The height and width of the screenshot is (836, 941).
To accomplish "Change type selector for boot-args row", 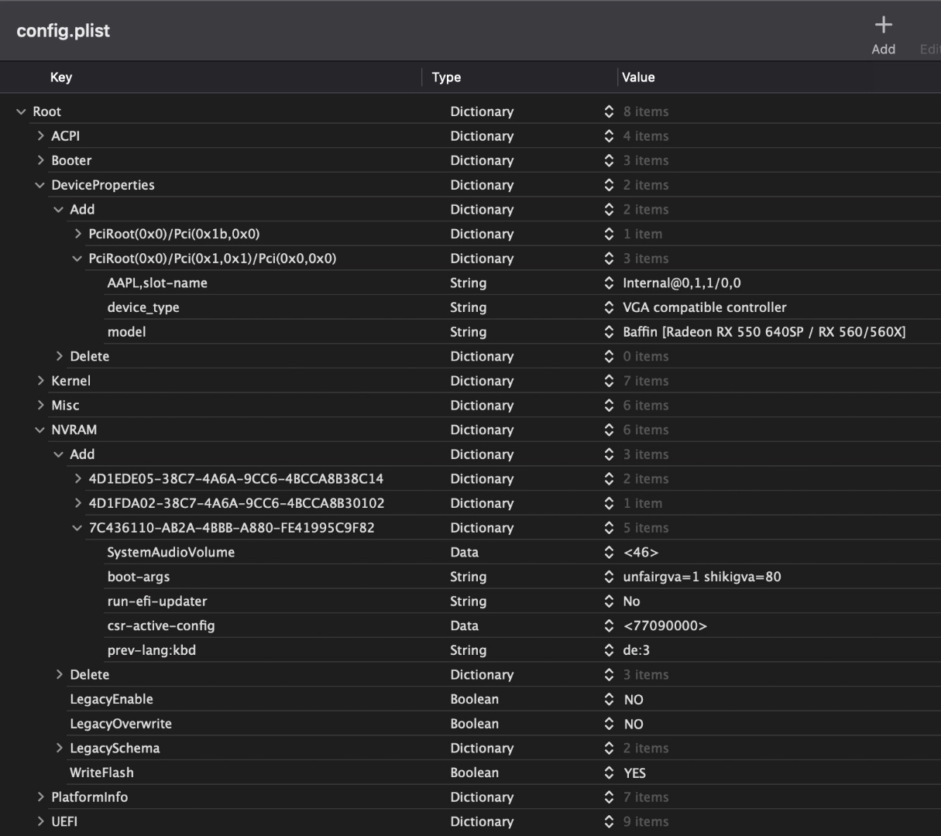I will [x=609, y=577].
